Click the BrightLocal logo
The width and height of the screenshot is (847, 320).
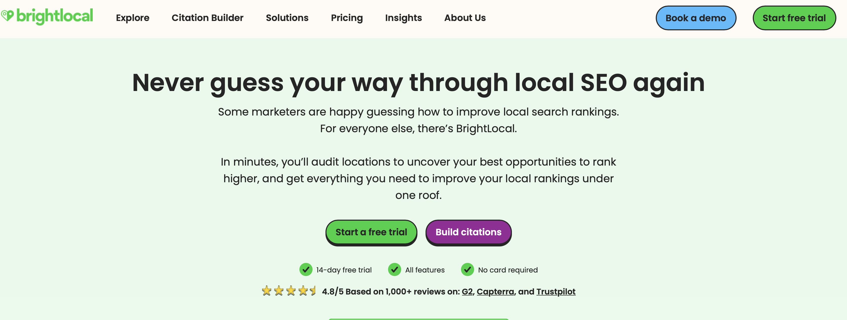tap(48, 16)
